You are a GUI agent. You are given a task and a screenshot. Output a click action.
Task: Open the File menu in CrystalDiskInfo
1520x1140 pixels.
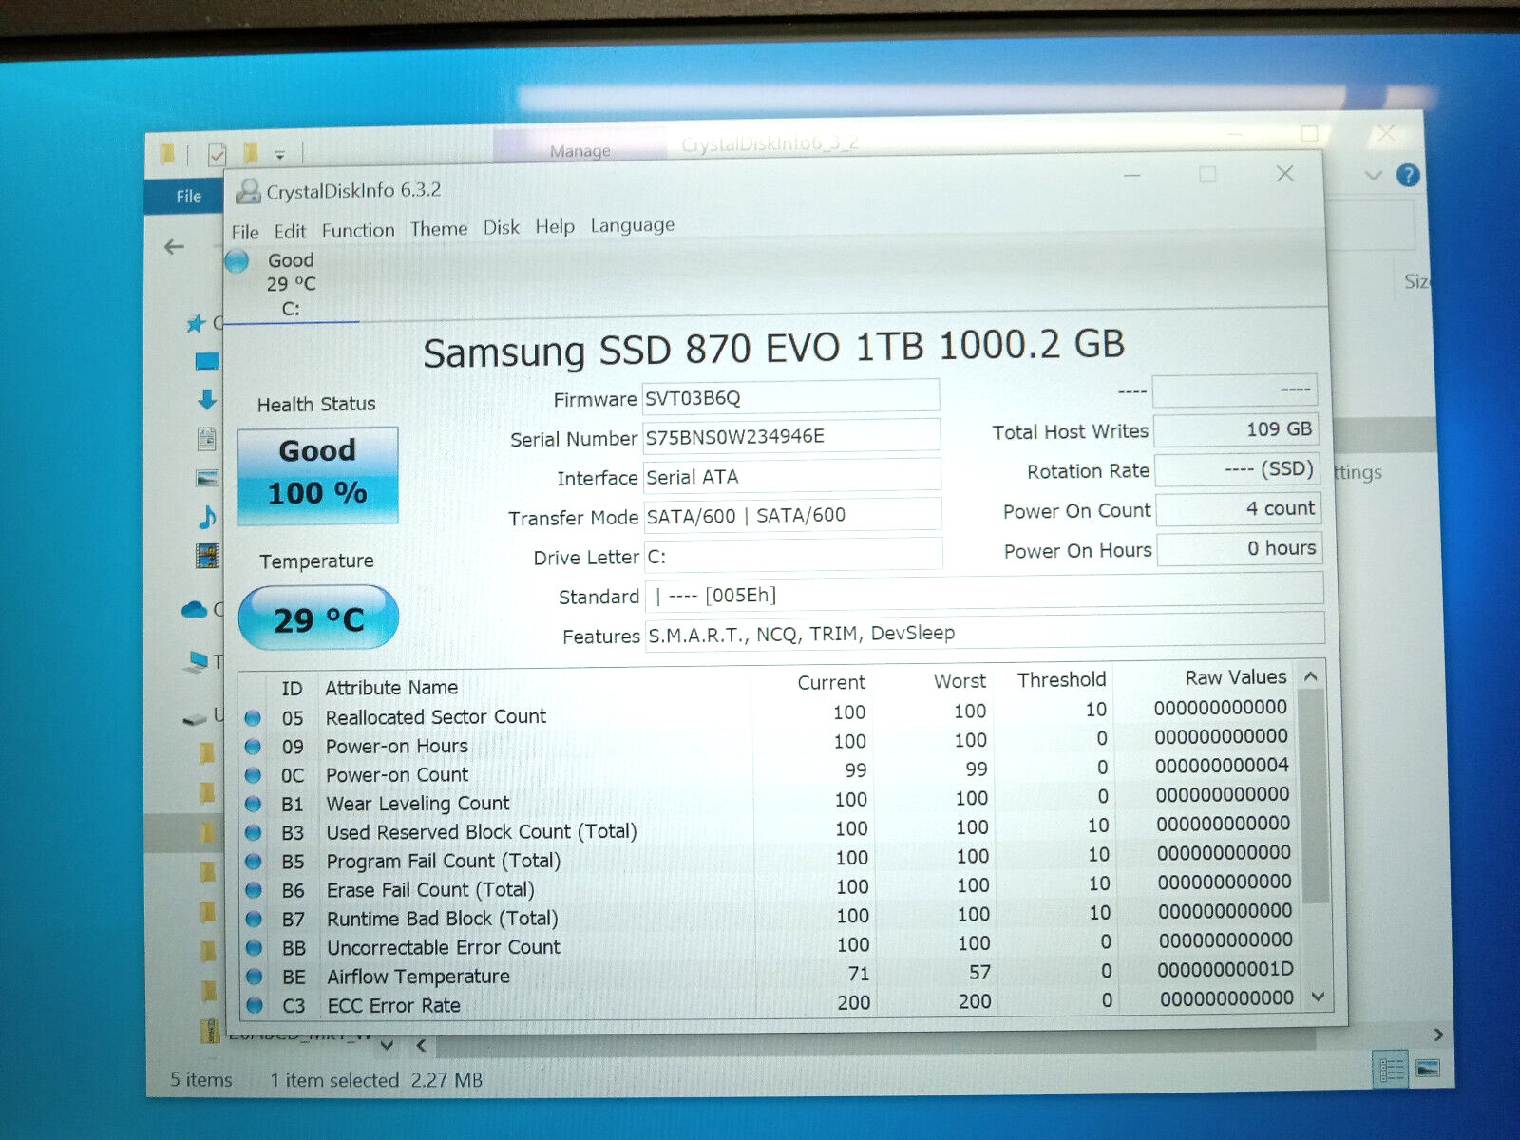click(245, 231)
